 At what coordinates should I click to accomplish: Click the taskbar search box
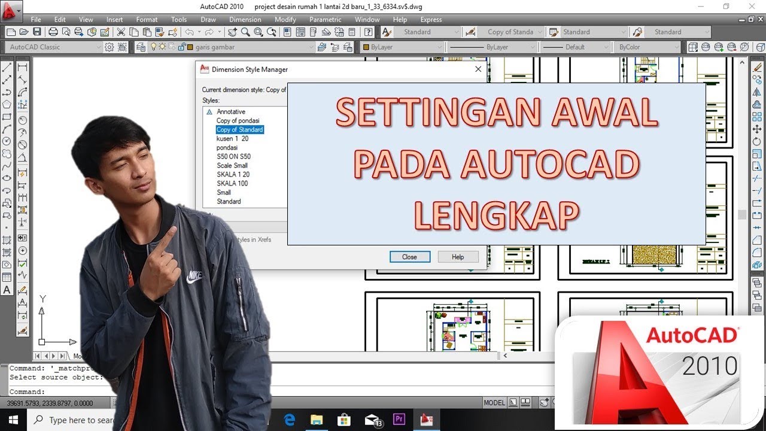[72, 420]
